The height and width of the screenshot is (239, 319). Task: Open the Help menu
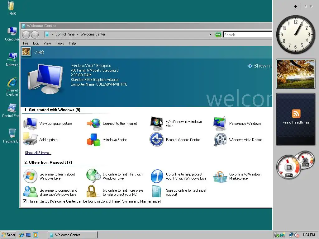72,43
